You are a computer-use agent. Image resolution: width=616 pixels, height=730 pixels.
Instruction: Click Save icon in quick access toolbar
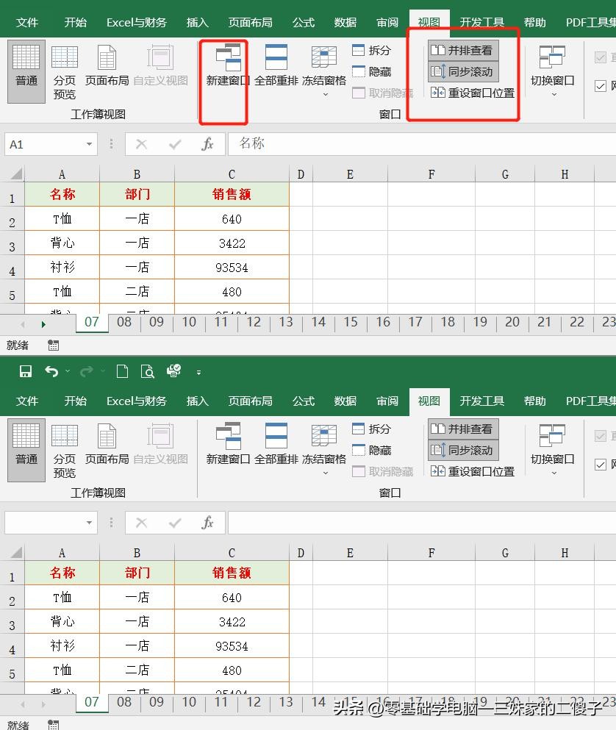coord(25,371)
